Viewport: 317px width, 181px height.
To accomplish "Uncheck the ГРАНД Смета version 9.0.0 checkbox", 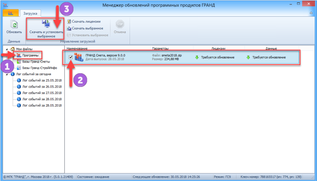I will pos(71,57).
